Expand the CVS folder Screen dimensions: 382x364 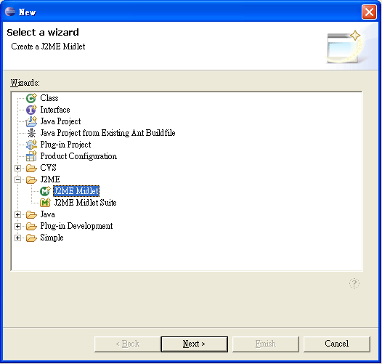pyautogui.click(x=17, y=168)
